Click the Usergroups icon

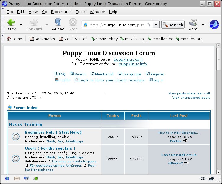click(120, 74)
